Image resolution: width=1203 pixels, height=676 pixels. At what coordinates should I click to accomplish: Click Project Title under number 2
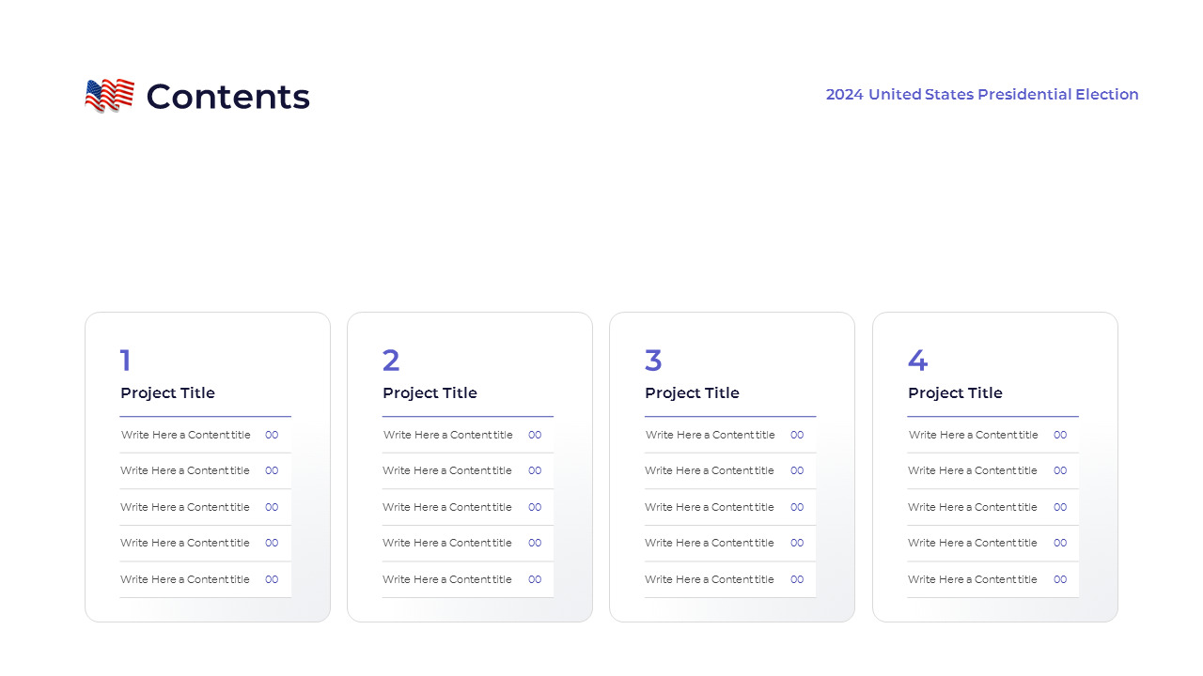click(430, 393)
